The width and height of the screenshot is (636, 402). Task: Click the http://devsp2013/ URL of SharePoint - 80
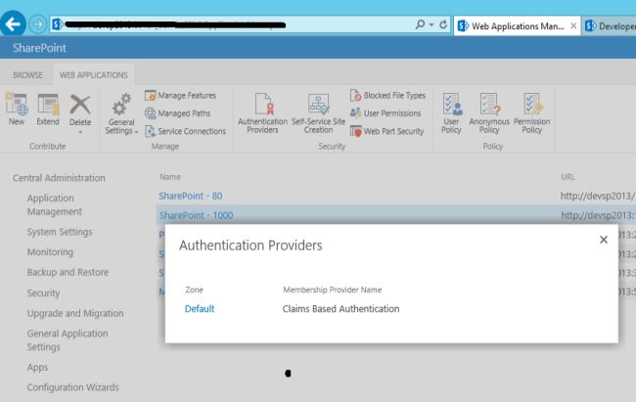click(x=598, y=196)
